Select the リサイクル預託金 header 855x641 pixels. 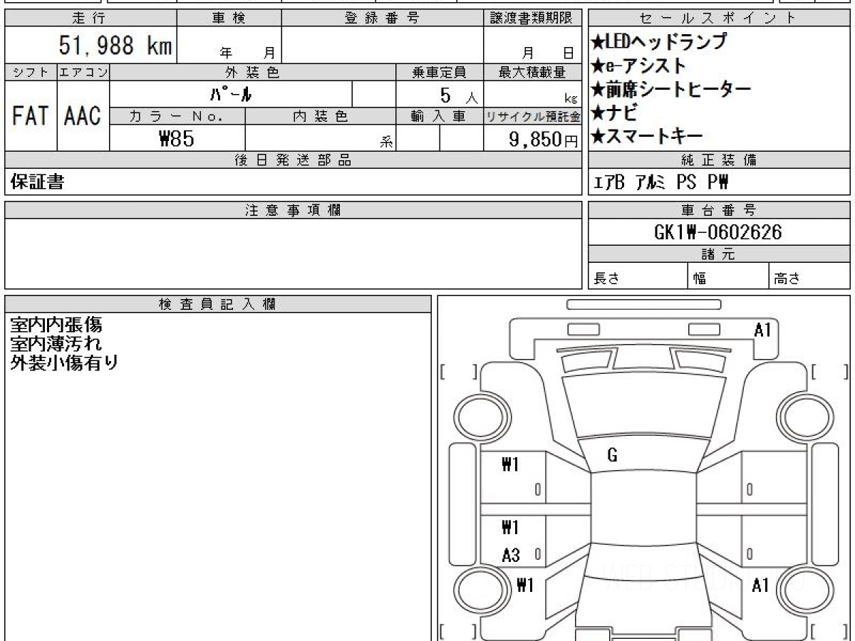click(533, 116)
